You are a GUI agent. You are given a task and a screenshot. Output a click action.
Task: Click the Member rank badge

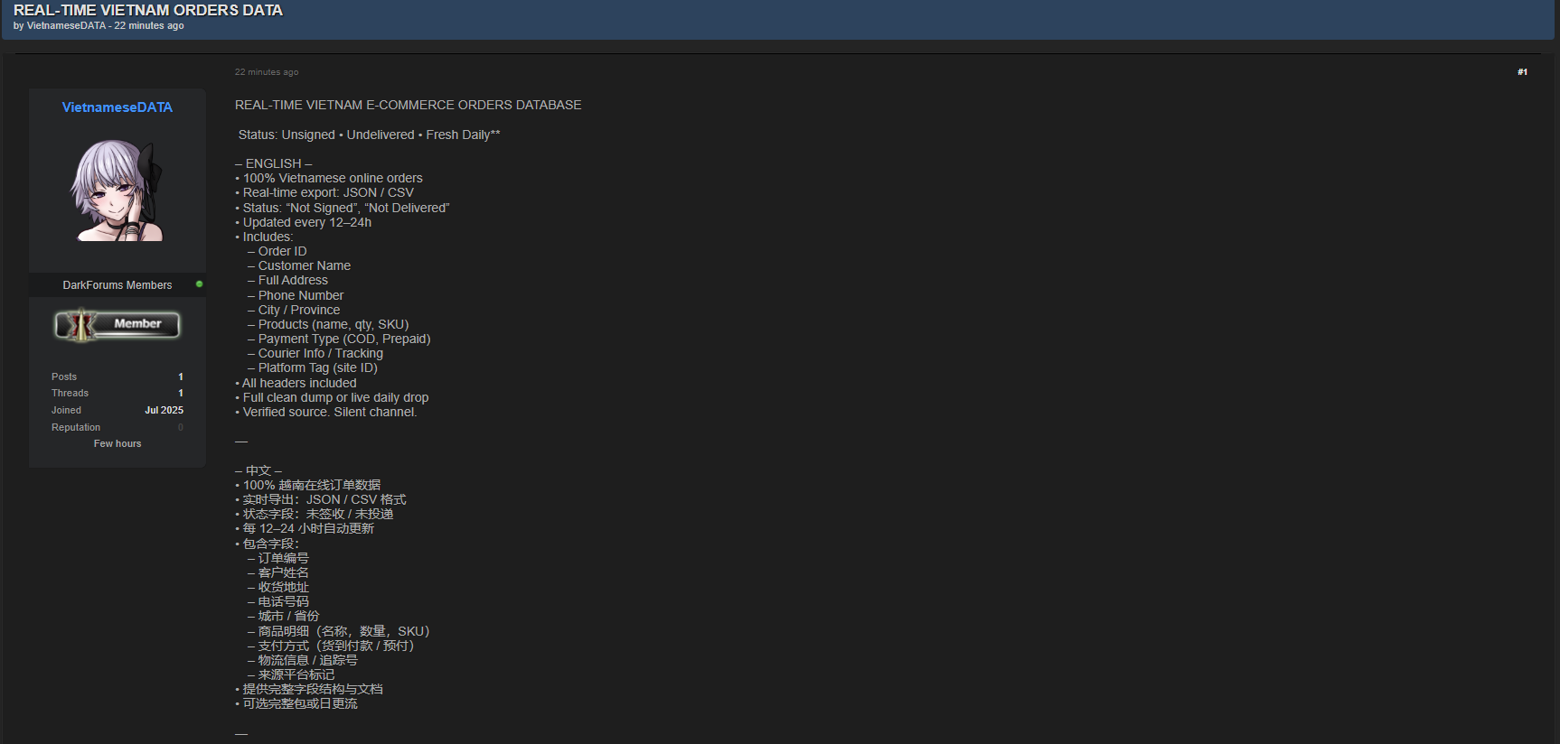point(117,324)
